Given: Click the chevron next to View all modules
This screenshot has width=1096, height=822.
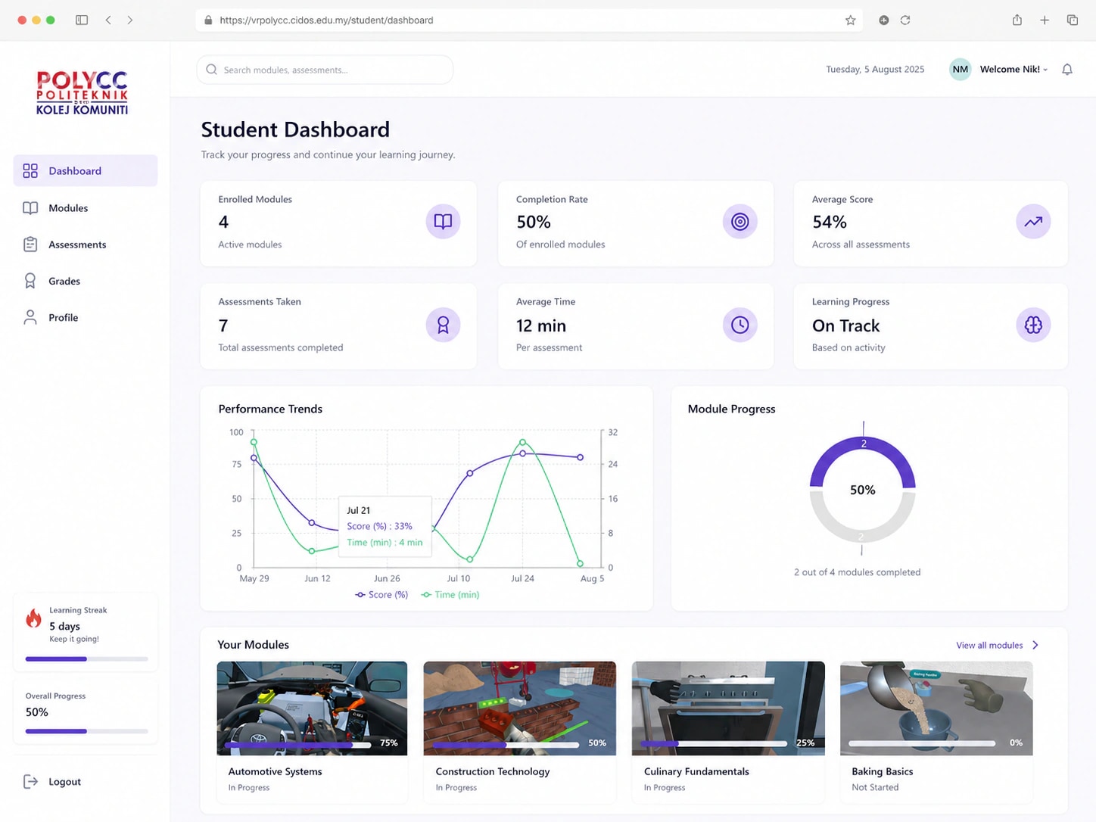Looking at the screenshot, I should click(1035, 646).
